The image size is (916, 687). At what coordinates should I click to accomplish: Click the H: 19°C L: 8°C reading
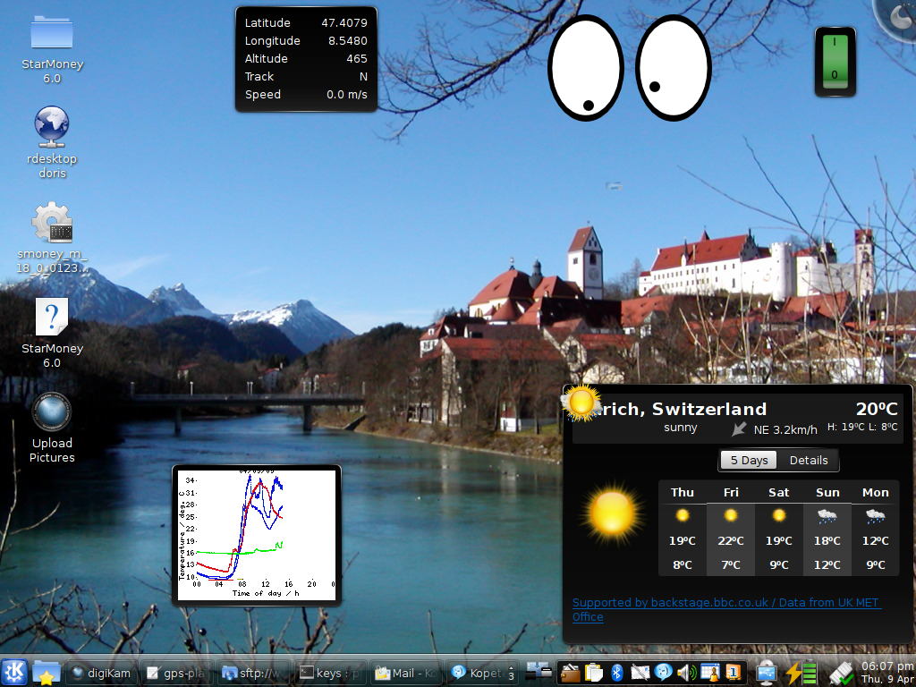862,427
